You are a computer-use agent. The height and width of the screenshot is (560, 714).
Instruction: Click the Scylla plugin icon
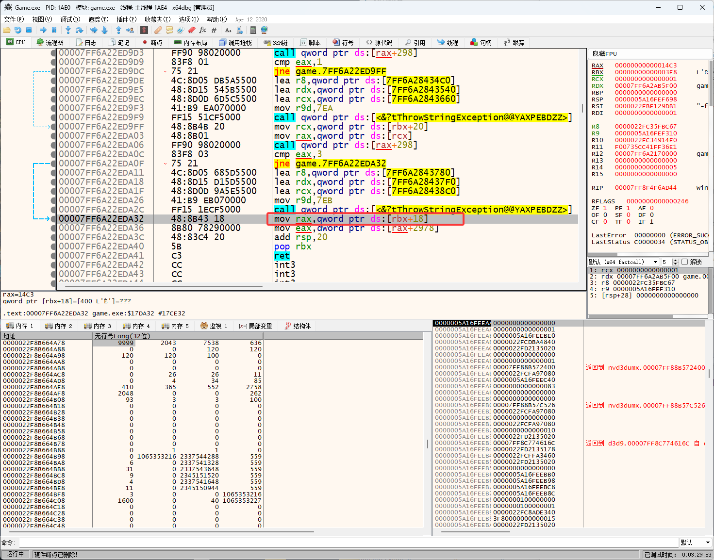tap(144, 30)
